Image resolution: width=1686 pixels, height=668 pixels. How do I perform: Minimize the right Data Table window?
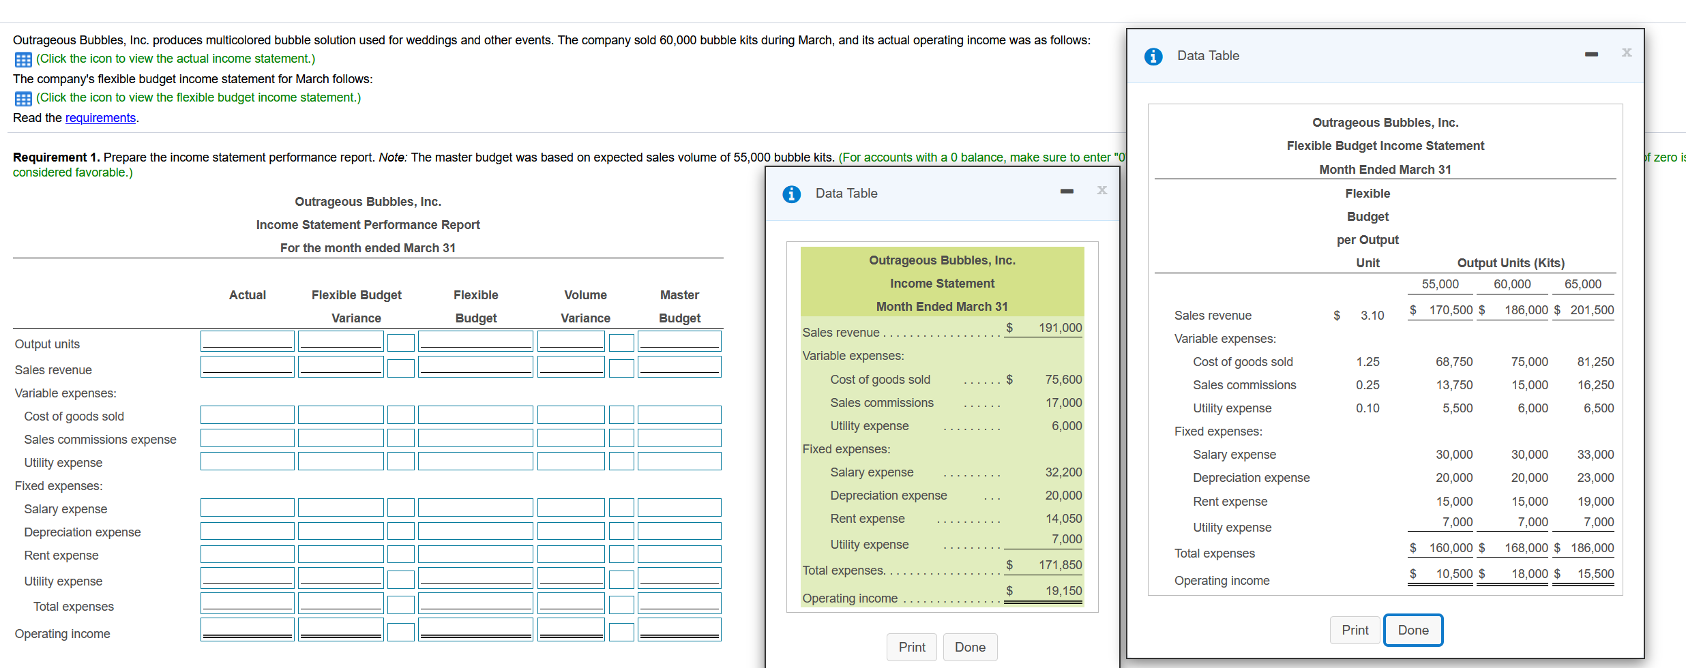[1592, 53]
